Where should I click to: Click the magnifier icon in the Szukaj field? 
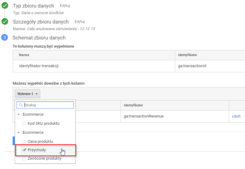coord(21,105)
